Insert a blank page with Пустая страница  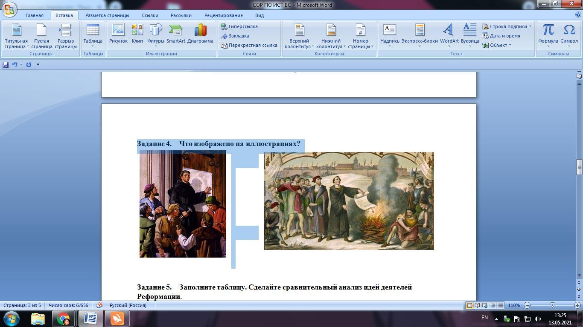(41, 36)
